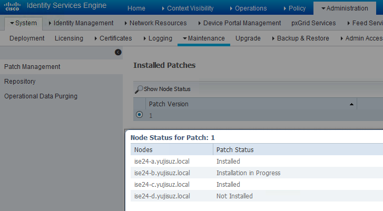Image resolution: width=383 pixels, height=211 pixels.
Task: Go to the Upgrade tab
Action: [x=248, y=38]
